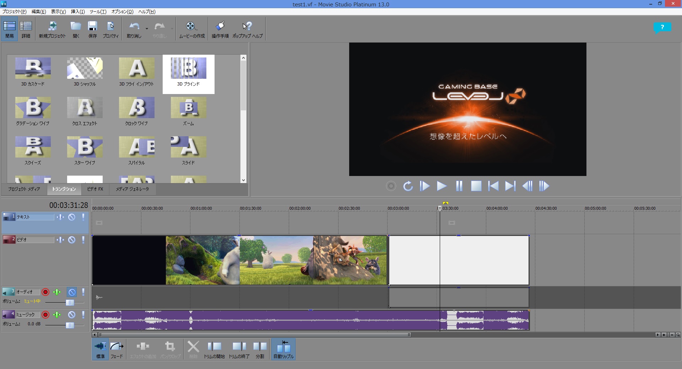Step to next frame
Image resolution: width=682 pixels, height=369 pixels.
coord(544,186)
